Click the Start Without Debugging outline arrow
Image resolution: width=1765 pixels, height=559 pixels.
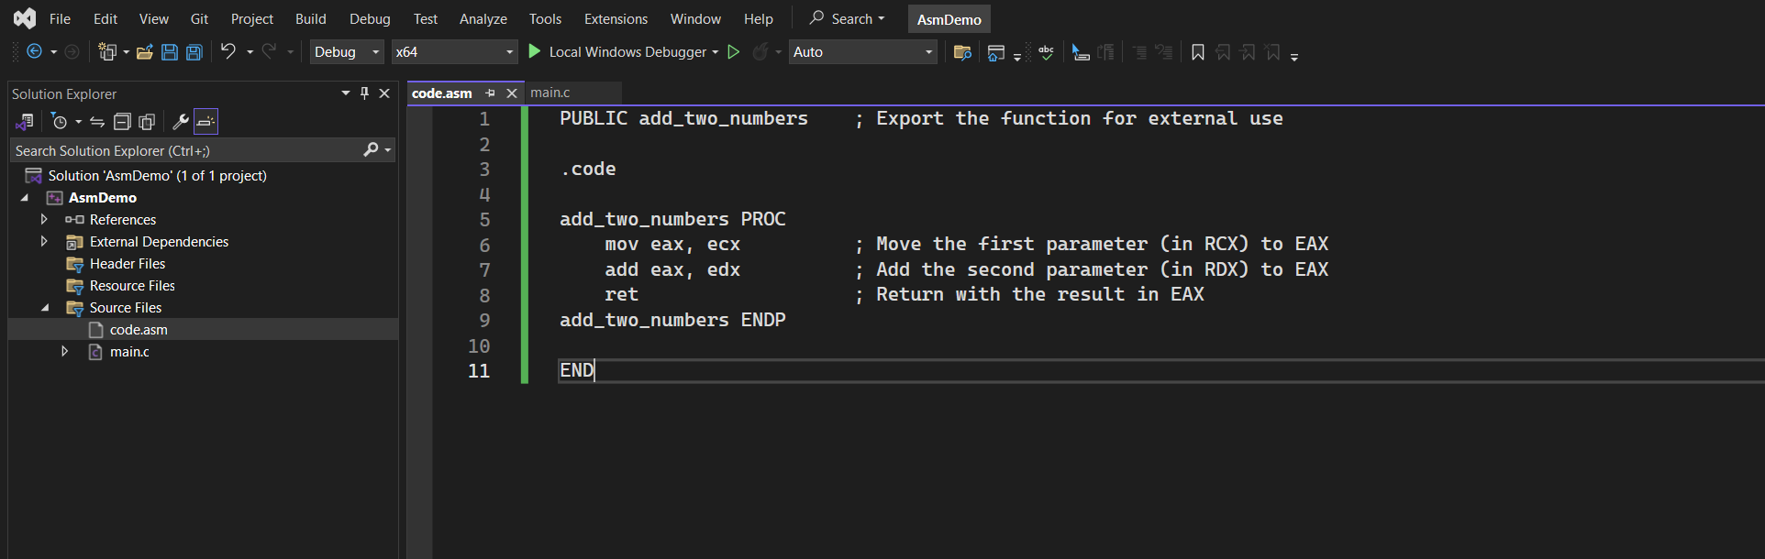[x=734, y=52]
